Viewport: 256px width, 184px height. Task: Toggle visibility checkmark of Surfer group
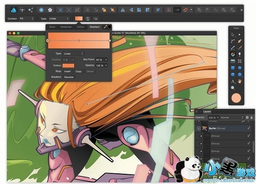point(248,128)
